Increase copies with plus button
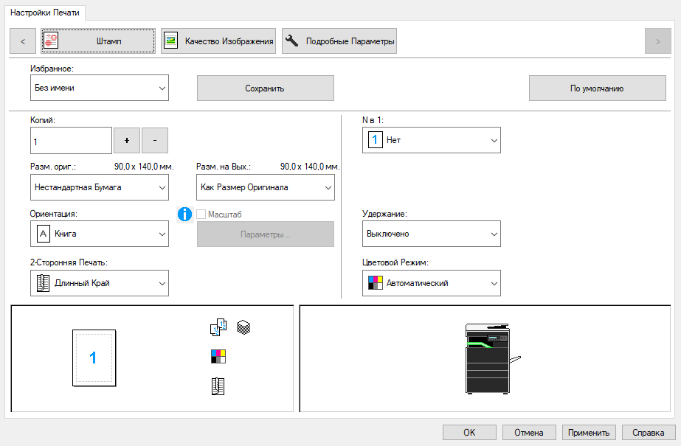 pos(127,141)
